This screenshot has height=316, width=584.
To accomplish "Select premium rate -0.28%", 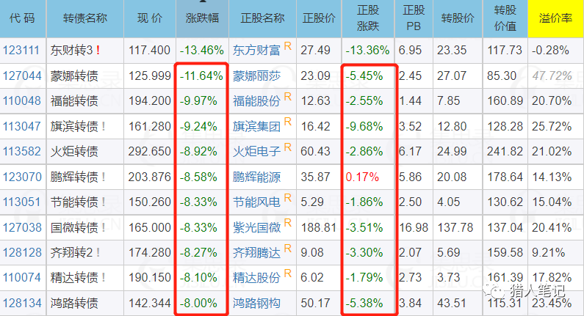I will point(550,50).
